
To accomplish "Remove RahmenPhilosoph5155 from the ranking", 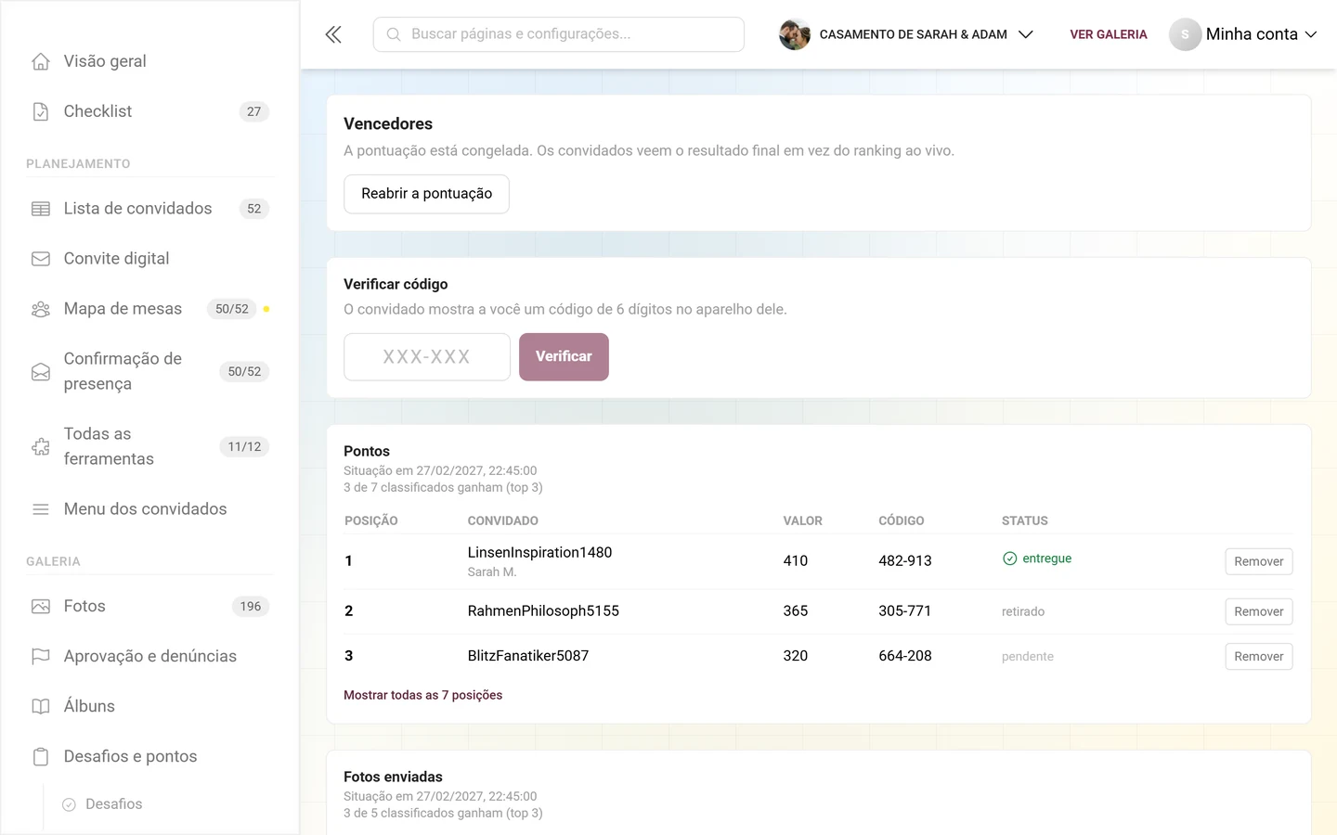I will click(1259, 611).
